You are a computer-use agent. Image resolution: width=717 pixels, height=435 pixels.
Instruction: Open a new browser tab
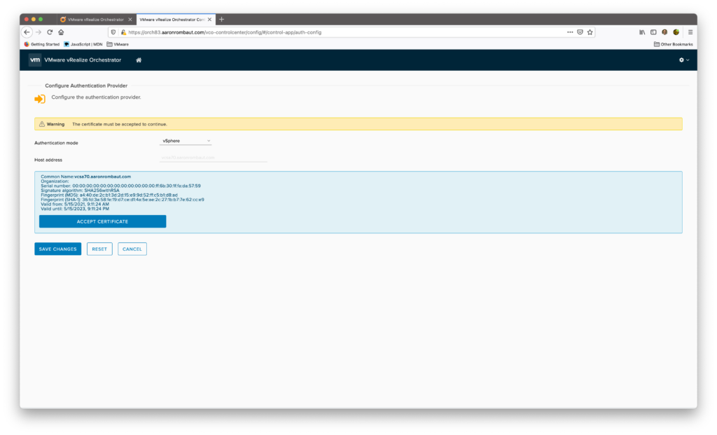coord(222,19)
